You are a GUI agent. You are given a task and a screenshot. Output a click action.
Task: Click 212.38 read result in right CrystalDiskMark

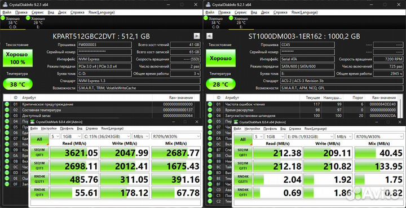(278, 153)
